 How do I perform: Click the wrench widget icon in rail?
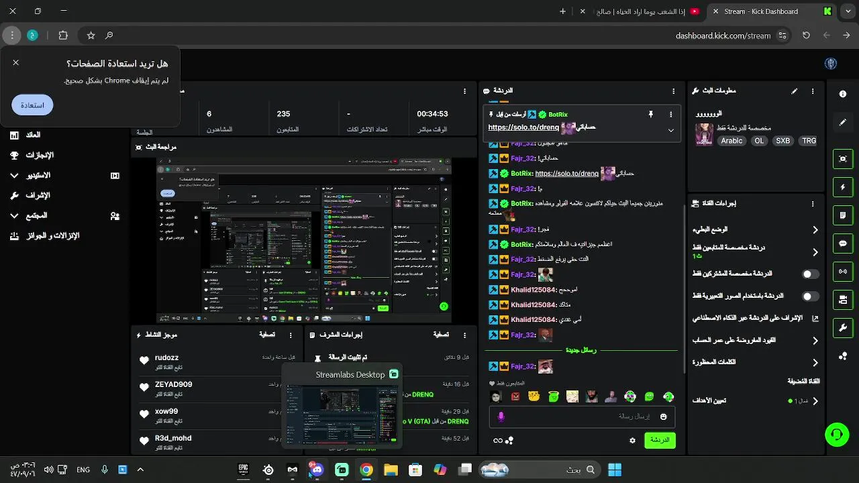click(843, 327)
